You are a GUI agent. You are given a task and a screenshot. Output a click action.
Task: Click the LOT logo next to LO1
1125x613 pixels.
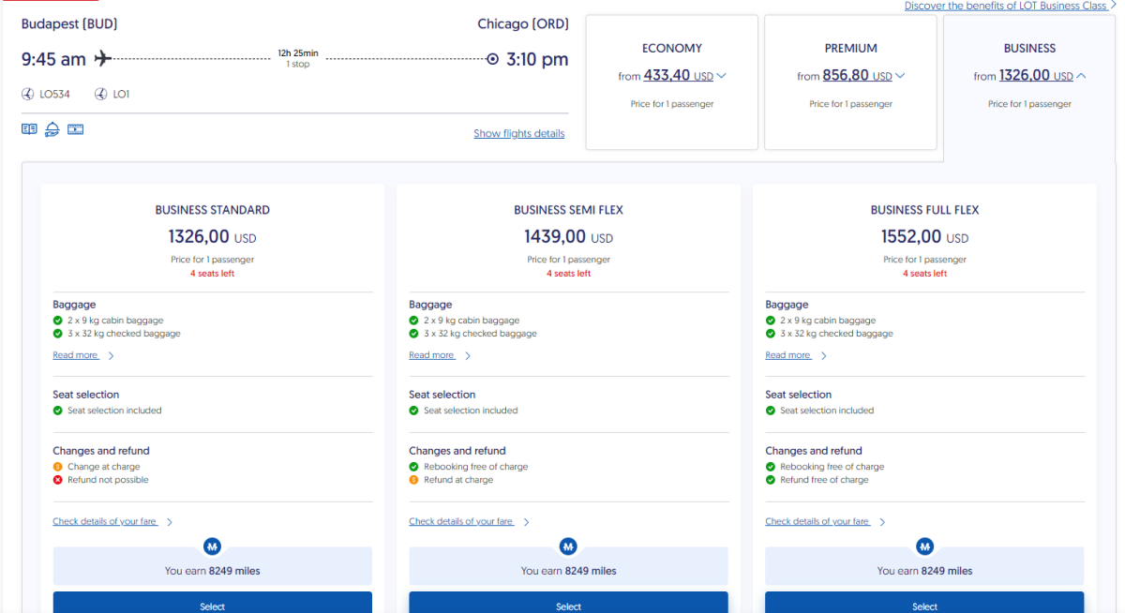(x=100, y=94)
